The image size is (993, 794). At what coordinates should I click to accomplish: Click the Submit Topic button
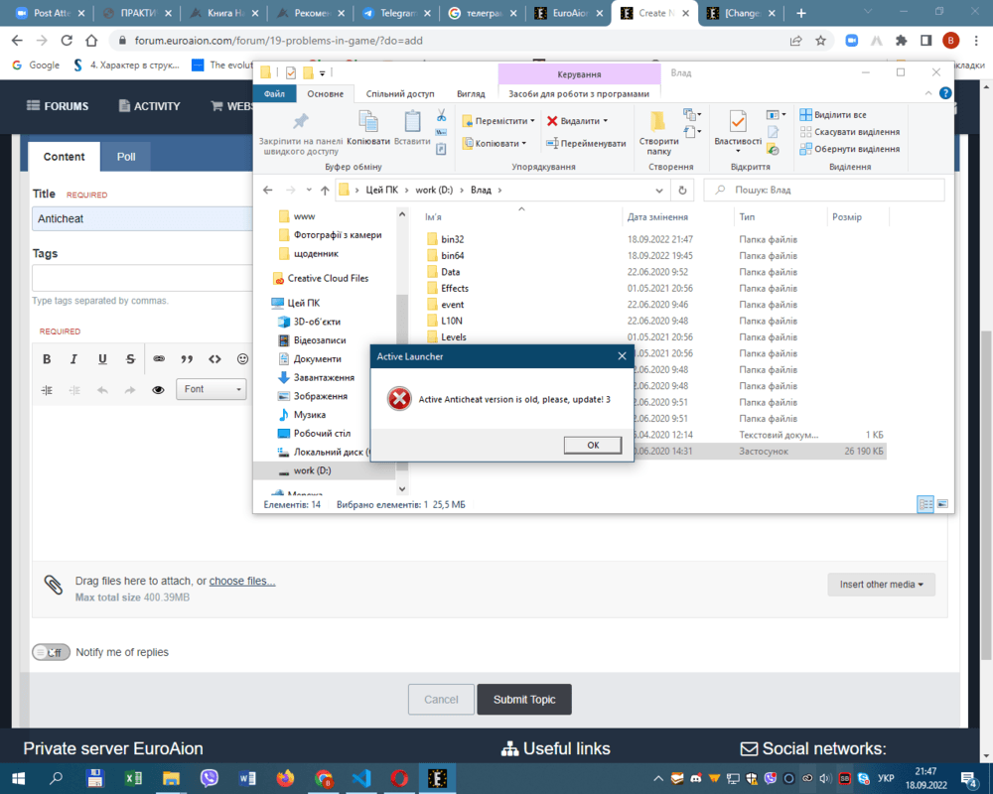pos(524,700)
